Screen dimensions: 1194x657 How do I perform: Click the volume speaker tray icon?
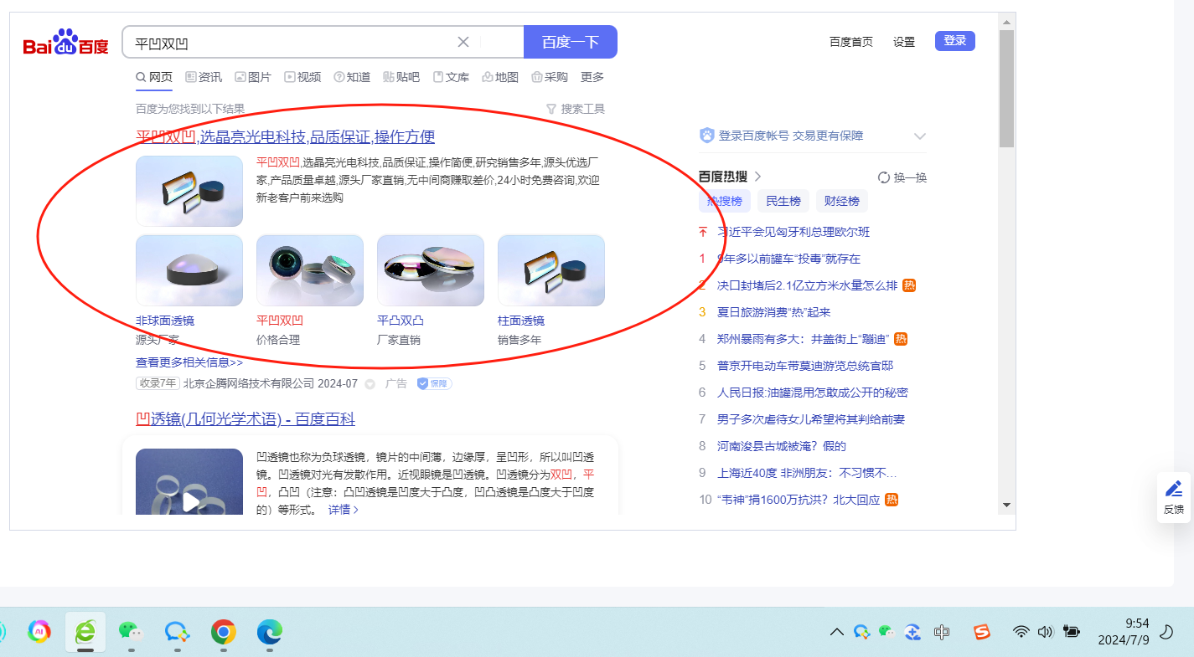(x=1045, y=632)
